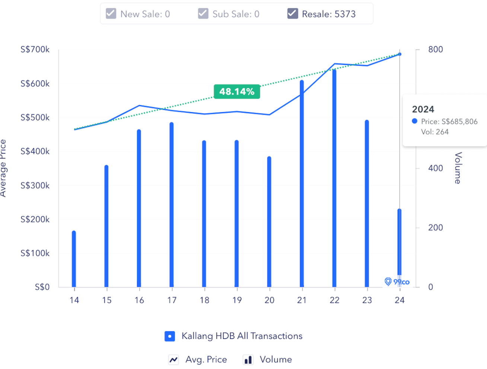Click the Avg. Price line legend icon

click(x=174, y=359)
